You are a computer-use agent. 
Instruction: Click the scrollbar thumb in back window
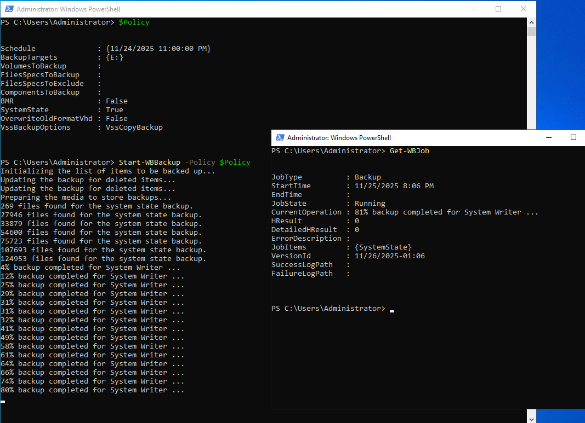pyautogui.click(x=531, y=32)
